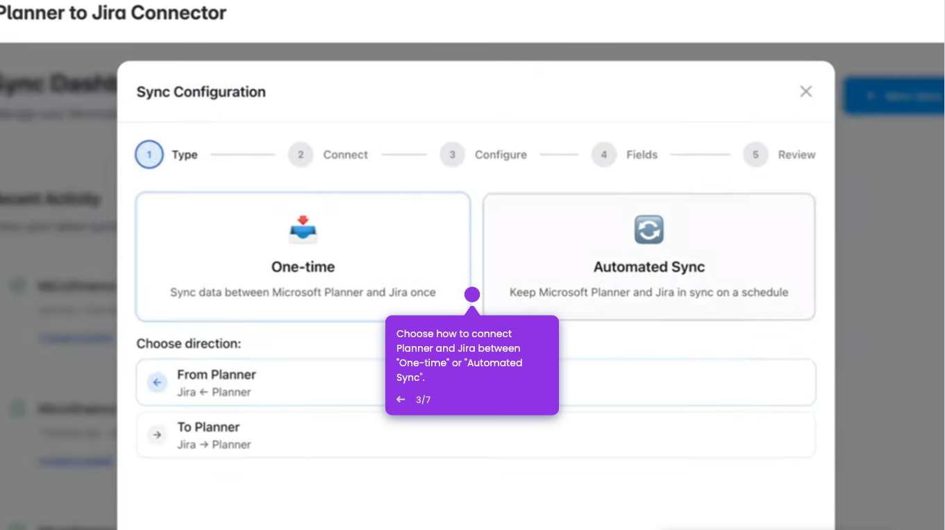Viewport: 945px width, 530px height.
Task: Click the 'Sync Configuration' dialog title
Action: click(201, 92)
